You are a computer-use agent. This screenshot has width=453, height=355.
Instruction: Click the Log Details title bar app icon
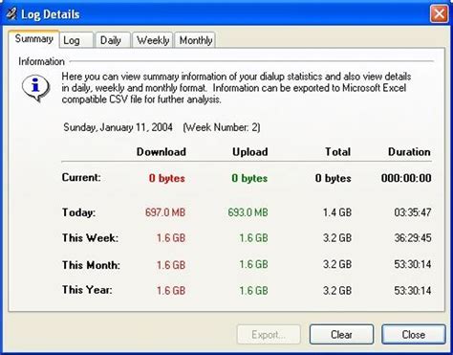coord(11,14)
